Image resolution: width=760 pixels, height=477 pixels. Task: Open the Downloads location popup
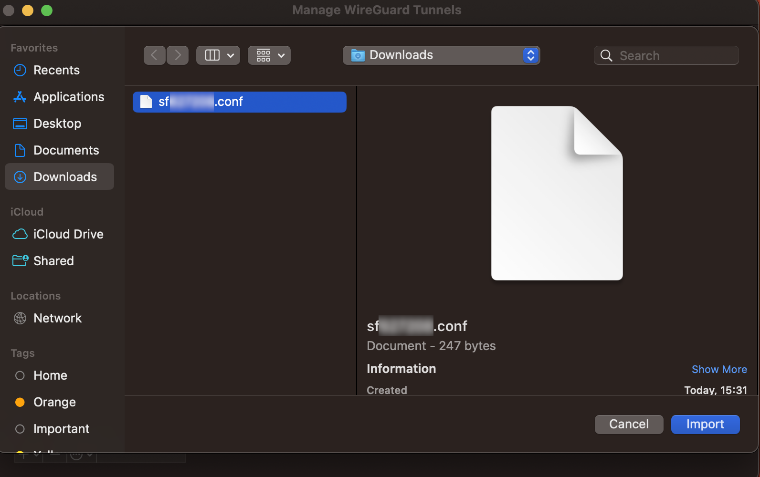coord(441,55)
